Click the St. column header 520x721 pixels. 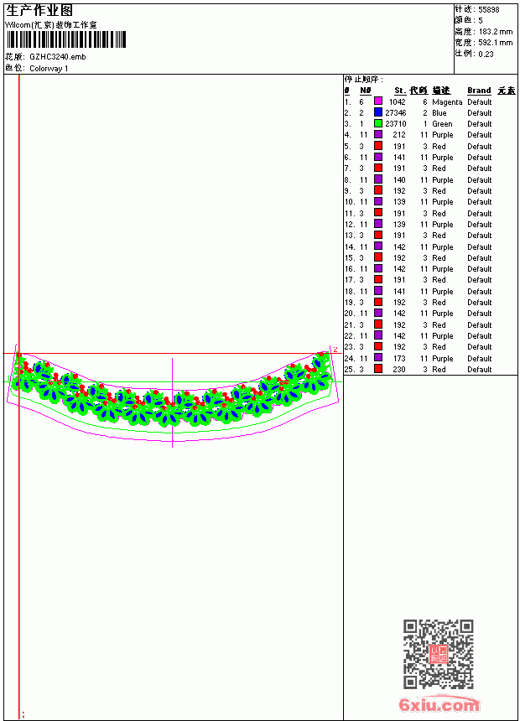399,91
